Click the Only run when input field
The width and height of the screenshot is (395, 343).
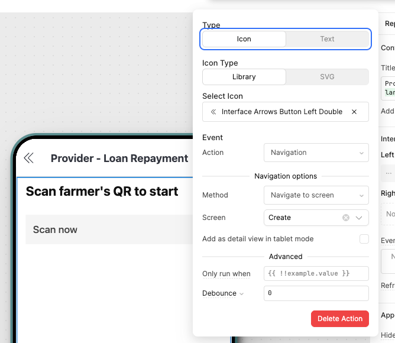coord(316,273)
